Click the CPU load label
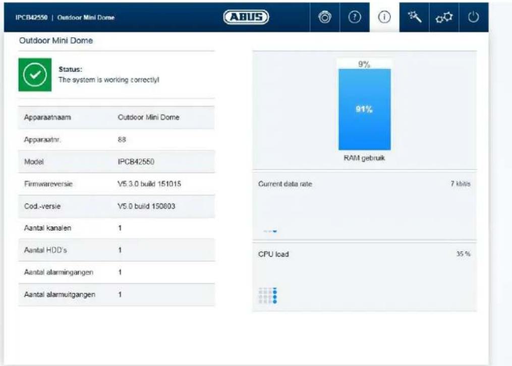 click(x=273, y=254)
